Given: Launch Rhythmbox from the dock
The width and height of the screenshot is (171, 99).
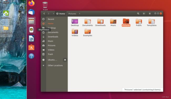Looking at the screenshot, I should 31,30.
